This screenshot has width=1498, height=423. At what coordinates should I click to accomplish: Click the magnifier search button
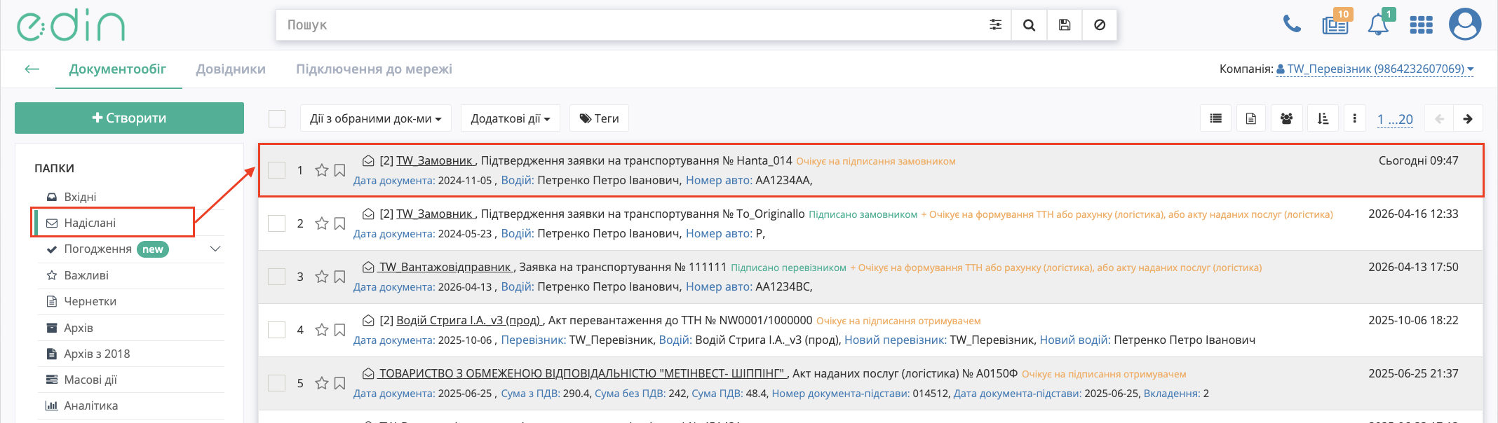tap(1030, 25)
